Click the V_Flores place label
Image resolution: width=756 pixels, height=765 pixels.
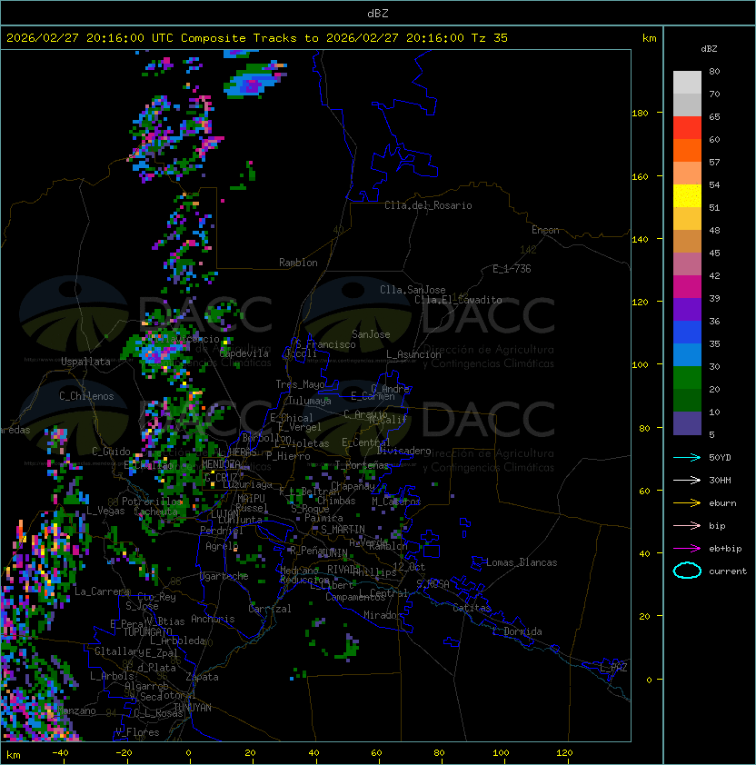click(x=137, y=732)
